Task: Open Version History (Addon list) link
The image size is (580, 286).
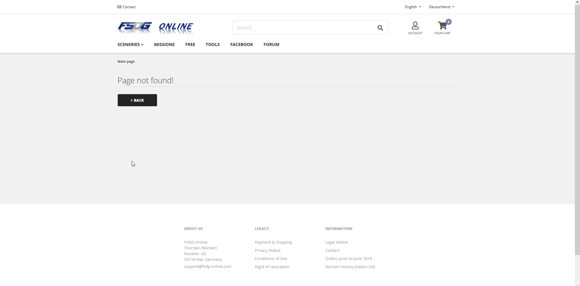Action: 350,267
